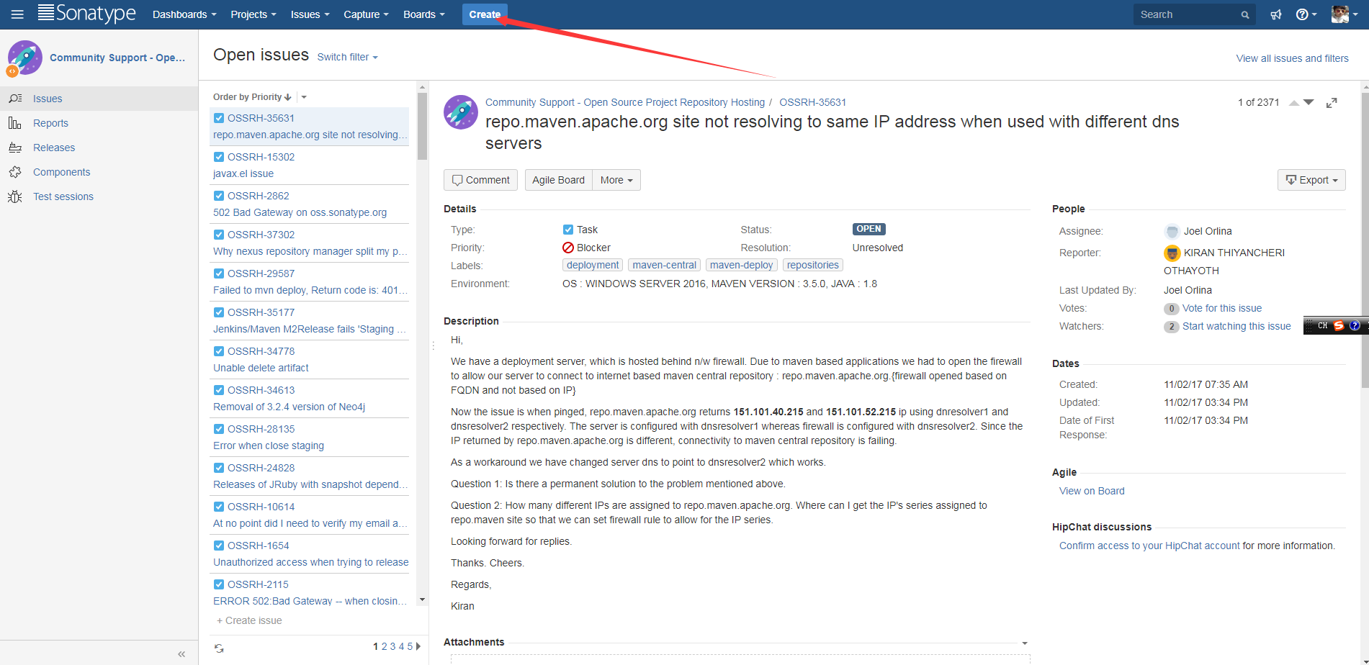
Task: Click the main page vertical scrollbar
Action: tap(1365, 241)
